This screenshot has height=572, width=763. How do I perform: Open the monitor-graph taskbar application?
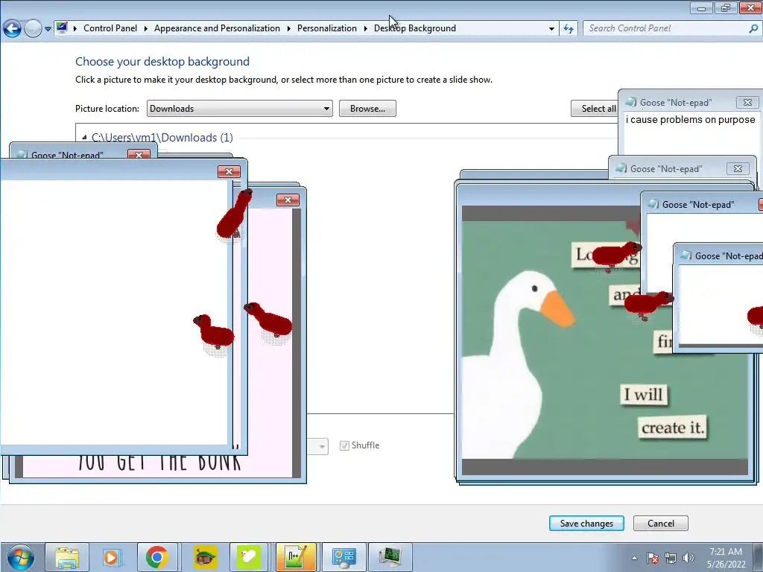coord(390,557)
